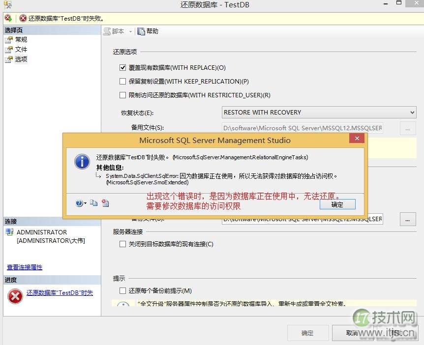The image size is (424, 345).
Task: Click the 确定 button at the bottom of the restore window
Action: 308,333
